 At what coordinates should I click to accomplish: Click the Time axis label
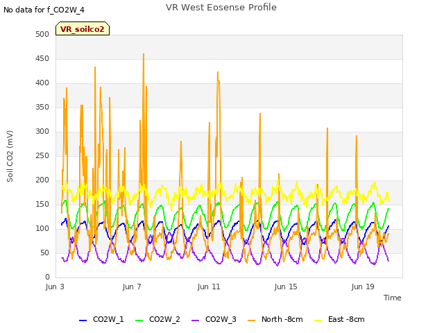(393, 298)
